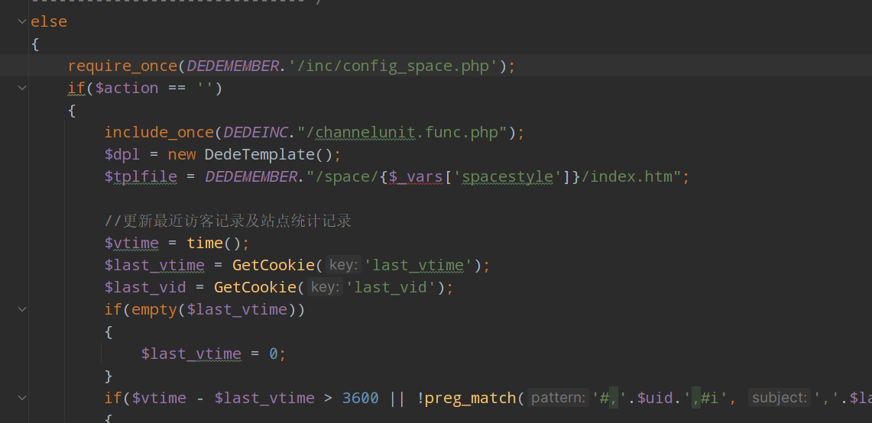The image size is (872, 423).
Task: Click 'spacestyle' array key
Action: [507, 177]
